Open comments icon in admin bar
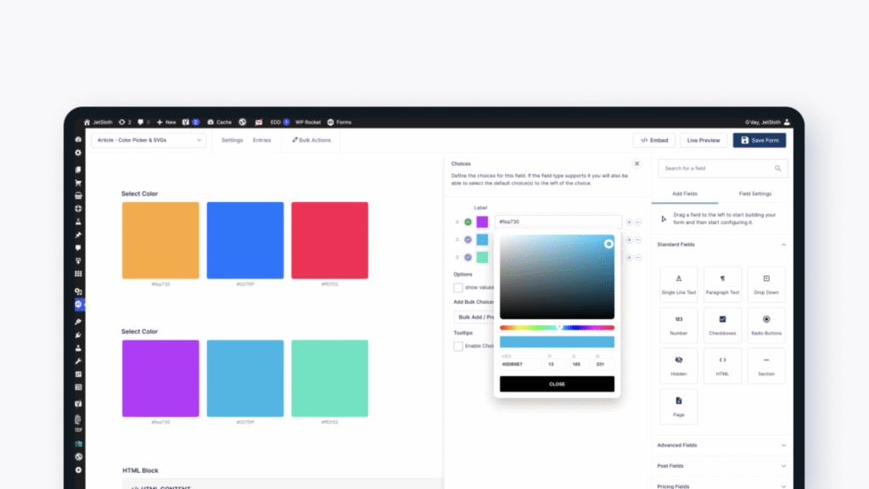Viewport: 869px width, 489px height. point(143,122)
